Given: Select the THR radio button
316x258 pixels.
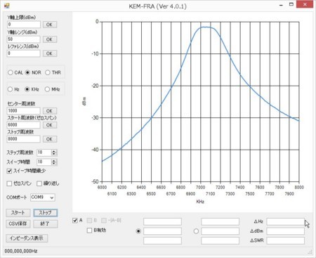Looking at the screenshot, I should (48, 72).
